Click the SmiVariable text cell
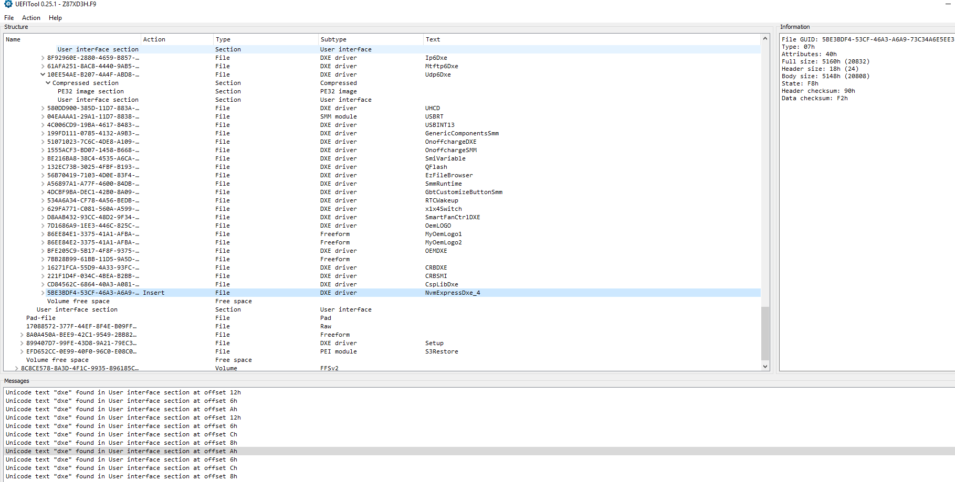 [x=445, y=159]
